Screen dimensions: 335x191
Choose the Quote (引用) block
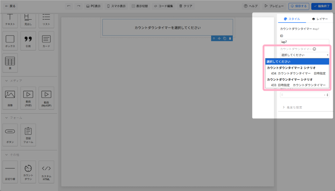tap(28, 41)
